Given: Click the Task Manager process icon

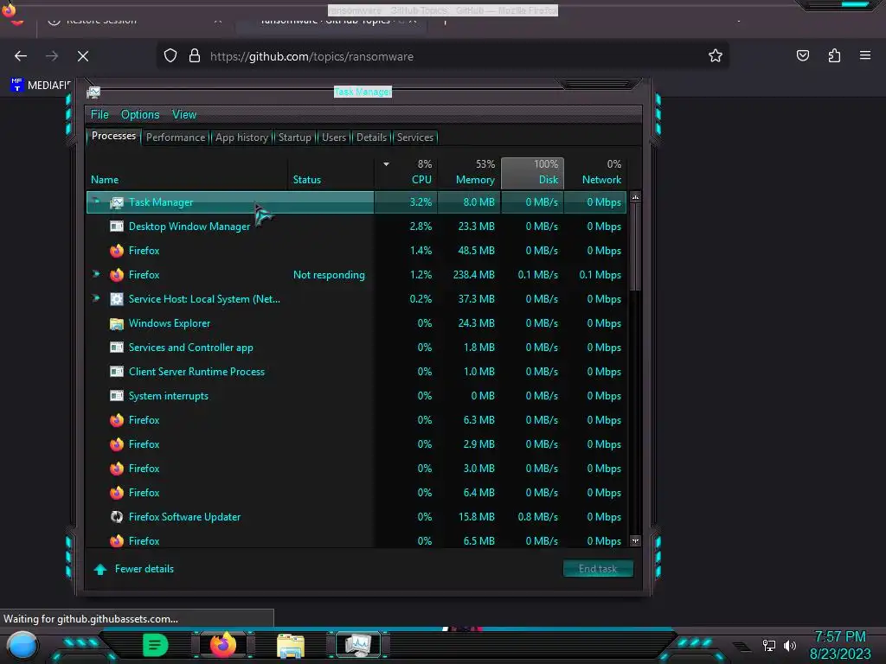Looking at the screenshot, I should coord(117,202).
